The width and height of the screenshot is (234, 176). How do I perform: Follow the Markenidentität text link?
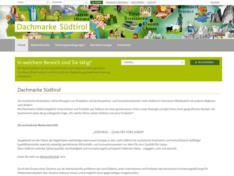[x=49, y=157]
